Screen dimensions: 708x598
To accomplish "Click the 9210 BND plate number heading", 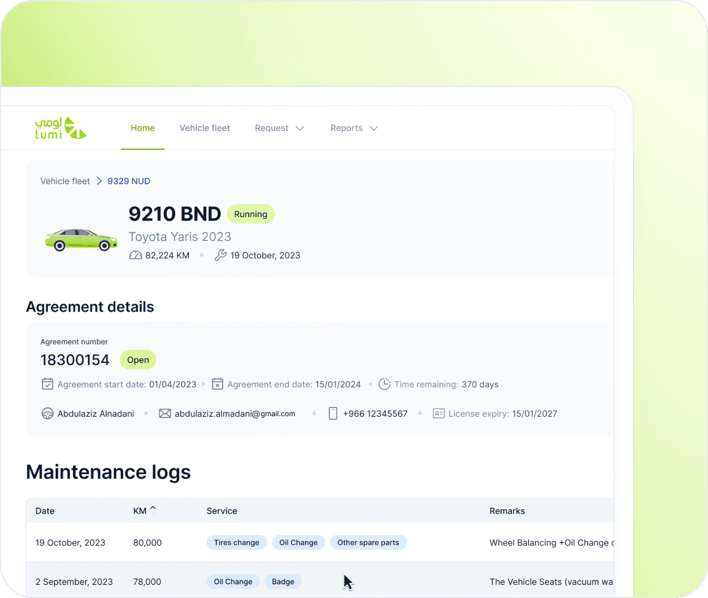I will point(175,214).
